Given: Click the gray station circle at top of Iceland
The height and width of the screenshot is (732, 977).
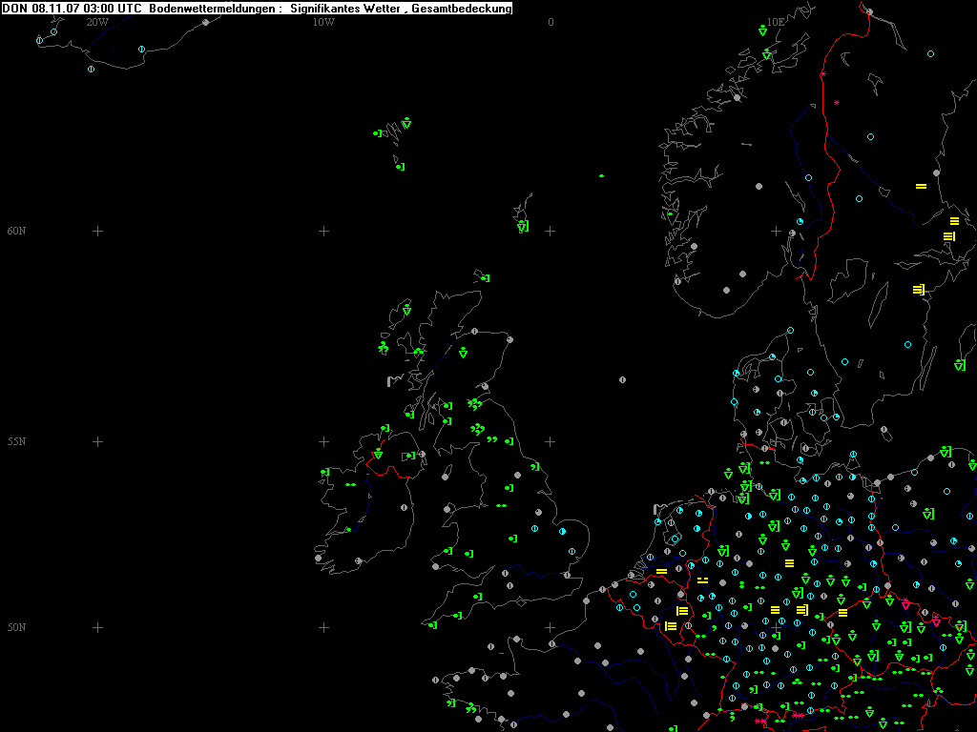Looking at the screenshot, I should [205, 22].
